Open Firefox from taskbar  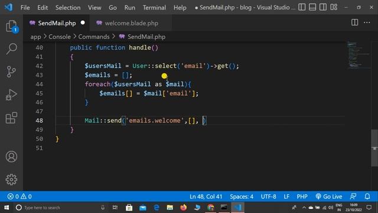[x=184, y=208]
